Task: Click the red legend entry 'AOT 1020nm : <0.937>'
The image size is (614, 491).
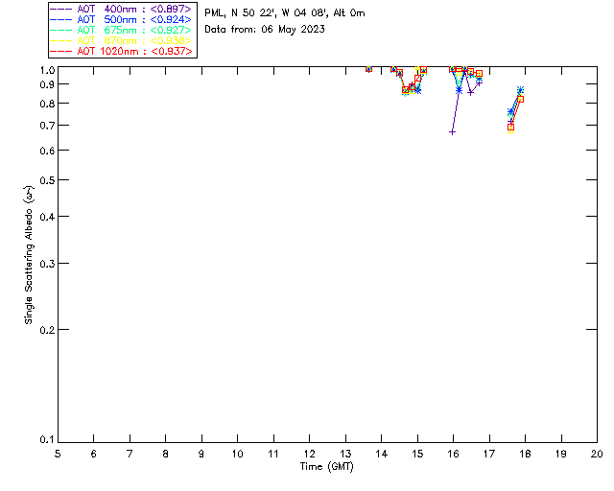Action: coord(134,51)
